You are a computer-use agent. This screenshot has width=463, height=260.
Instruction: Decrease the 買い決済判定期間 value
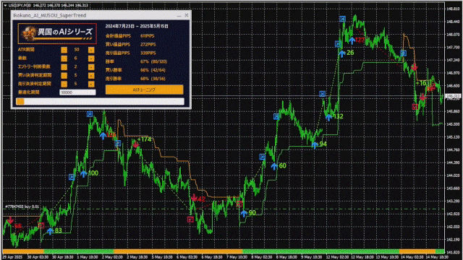pyautogui.click(x=64, y=75)
